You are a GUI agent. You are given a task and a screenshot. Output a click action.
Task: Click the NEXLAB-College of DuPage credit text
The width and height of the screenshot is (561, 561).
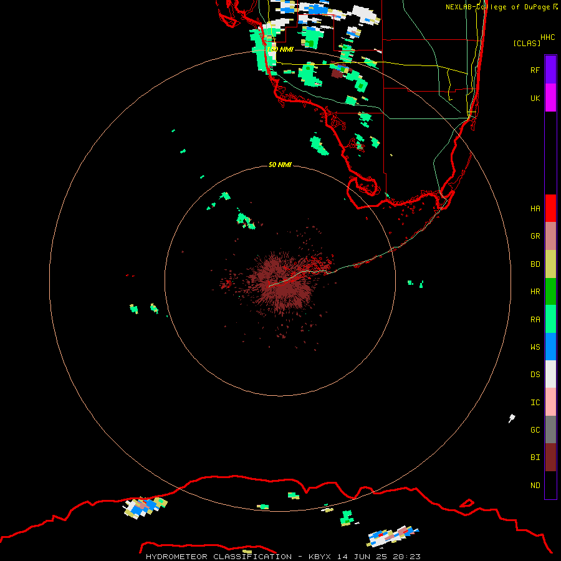[497, 7]
